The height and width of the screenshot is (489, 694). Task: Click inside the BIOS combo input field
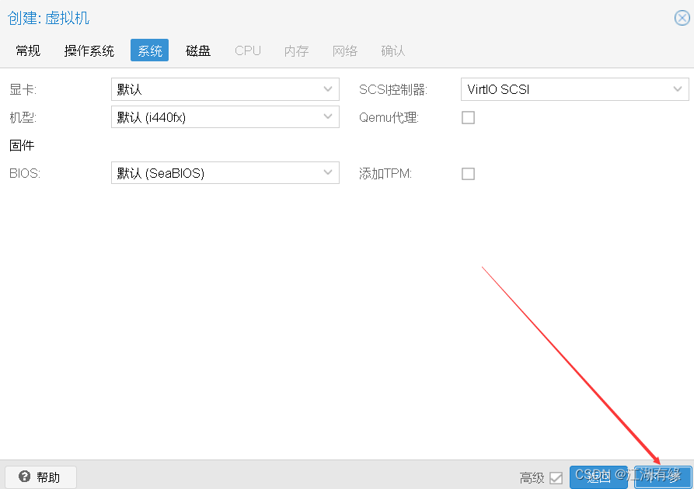click(194, 172)
